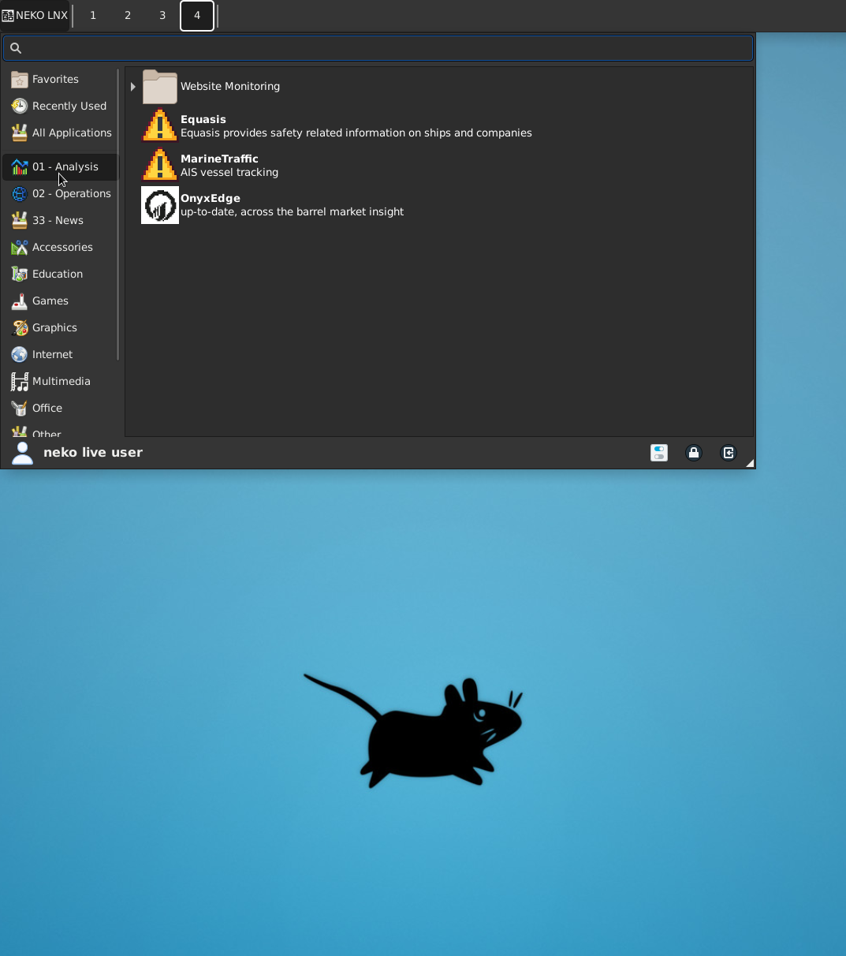Viewport: 846px width, 956px height.
Task: Click the Website Monitoring folder icon
Action: point(160,87)
